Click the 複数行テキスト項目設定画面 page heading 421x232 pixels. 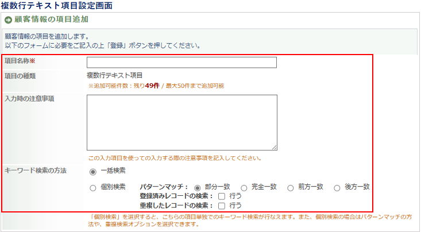click(x=57, y=5)
